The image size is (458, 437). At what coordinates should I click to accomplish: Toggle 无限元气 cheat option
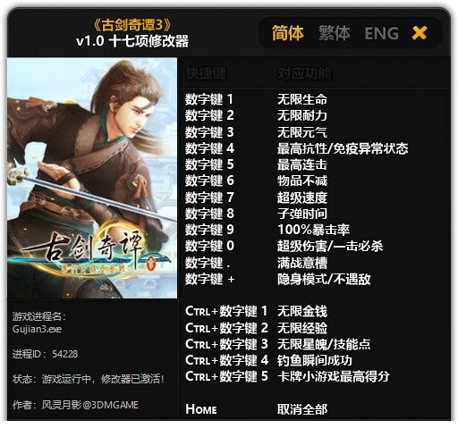302,132
